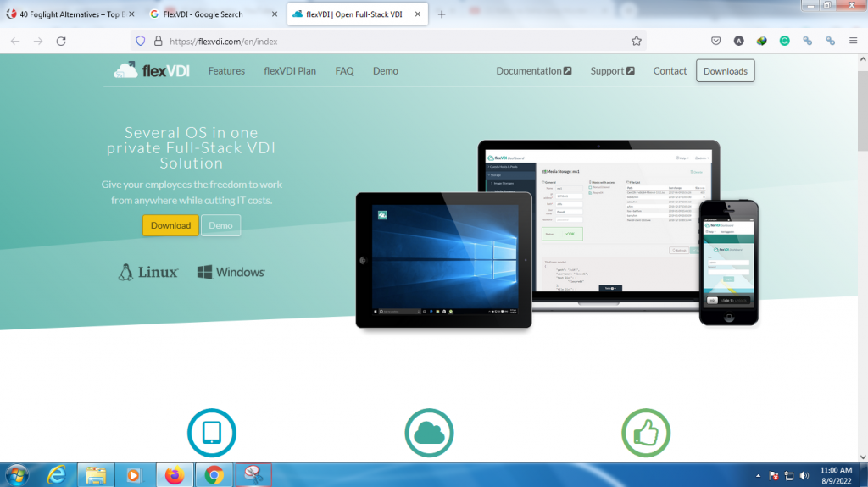View site security padlock info

coord(159,41)
